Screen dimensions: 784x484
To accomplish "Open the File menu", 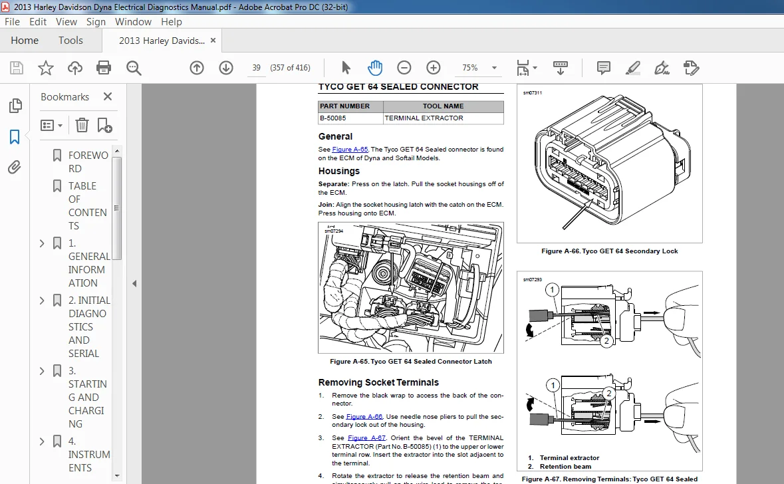I will coord(12,22).
